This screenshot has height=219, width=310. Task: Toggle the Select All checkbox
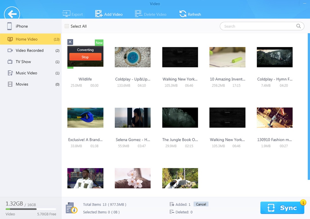[x=67, y=26]
